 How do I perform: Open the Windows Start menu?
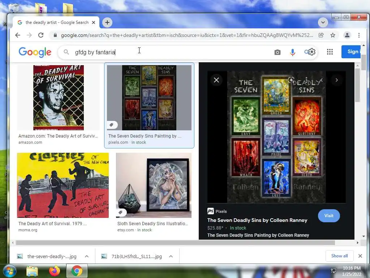[x=9, y=271]
